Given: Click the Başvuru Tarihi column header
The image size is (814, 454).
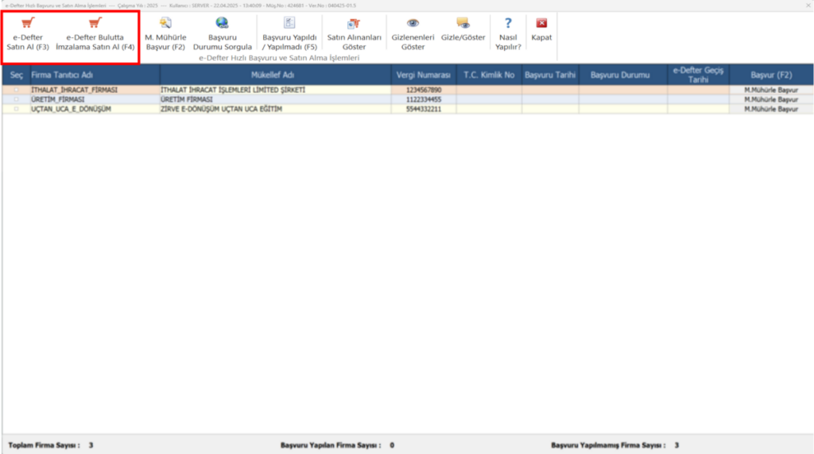Looking at the screenshot, I should pyautogui.click(x=550, y=75).
